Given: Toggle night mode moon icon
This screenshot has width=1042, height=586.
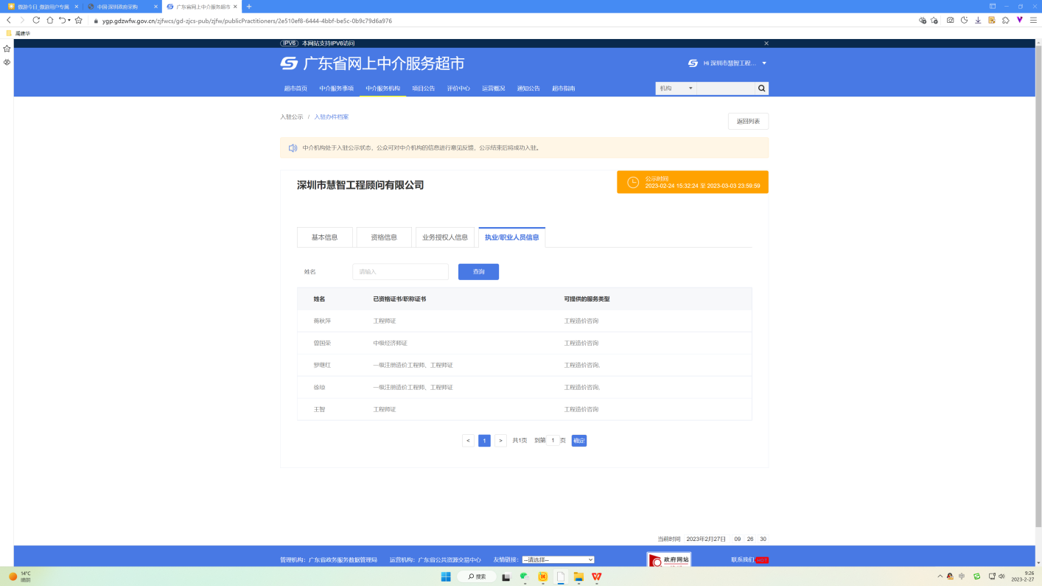Looking at the screenshot, I should (964, 21).
